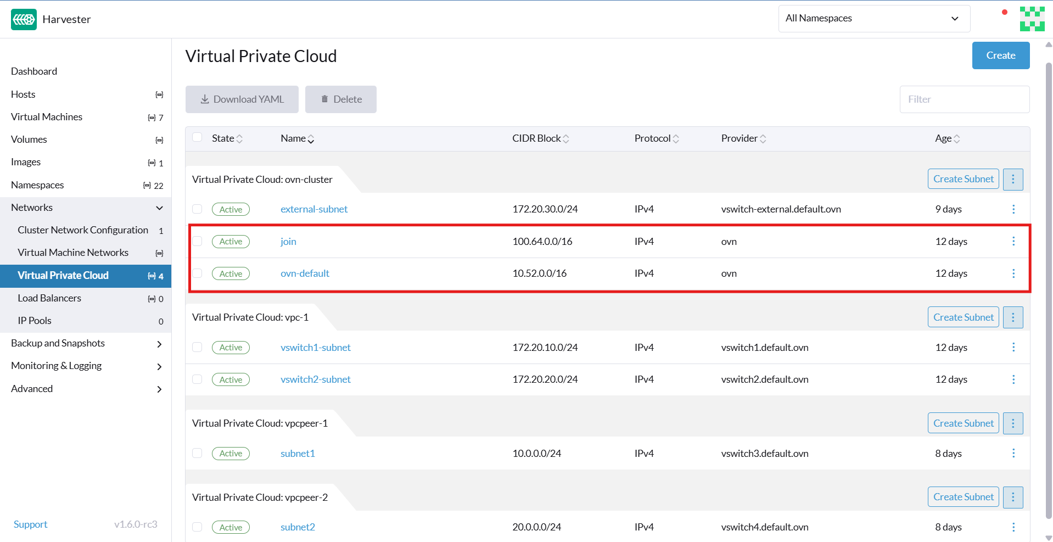The width and height of the screenshot is (1053, 542).
Task: Click the download icon in Download YAML button
Action: point(205,99)
